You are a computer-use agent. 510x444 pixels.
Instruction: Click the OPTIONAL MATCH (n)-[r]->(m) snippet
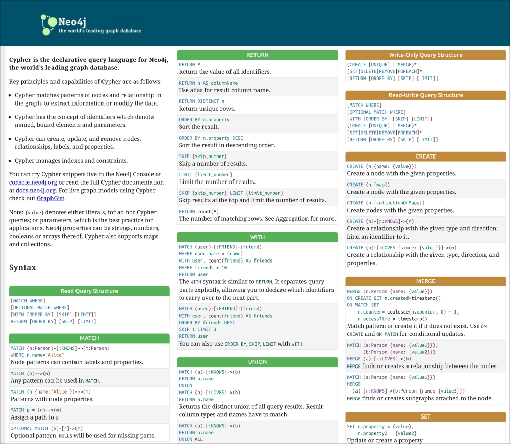tap(46, 428)
